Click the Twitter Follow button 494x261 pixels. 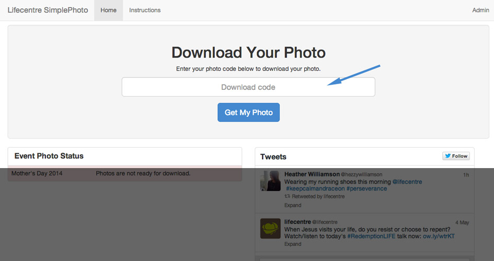(456, 156)
